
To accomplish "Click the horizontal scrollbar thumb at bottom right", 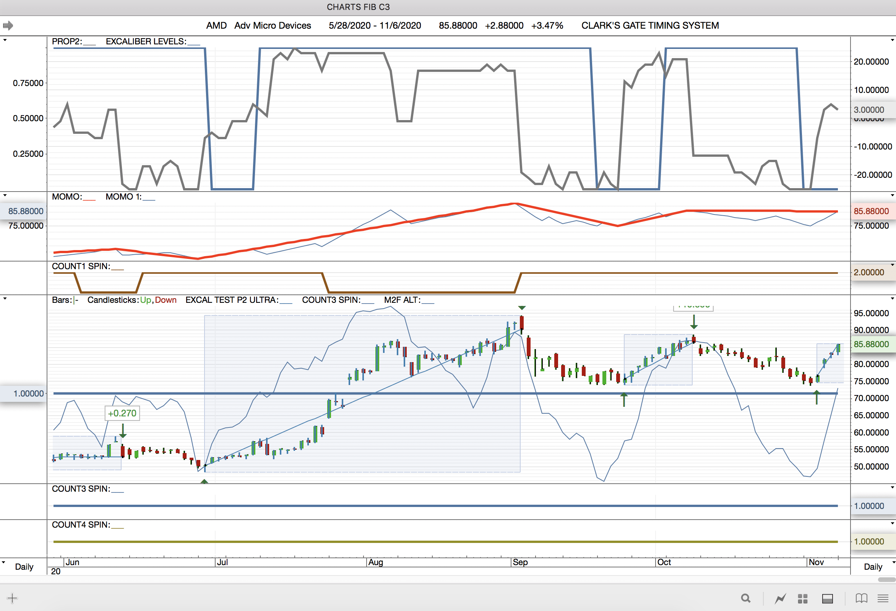I will pyautogui.click(x=886, y=580).
